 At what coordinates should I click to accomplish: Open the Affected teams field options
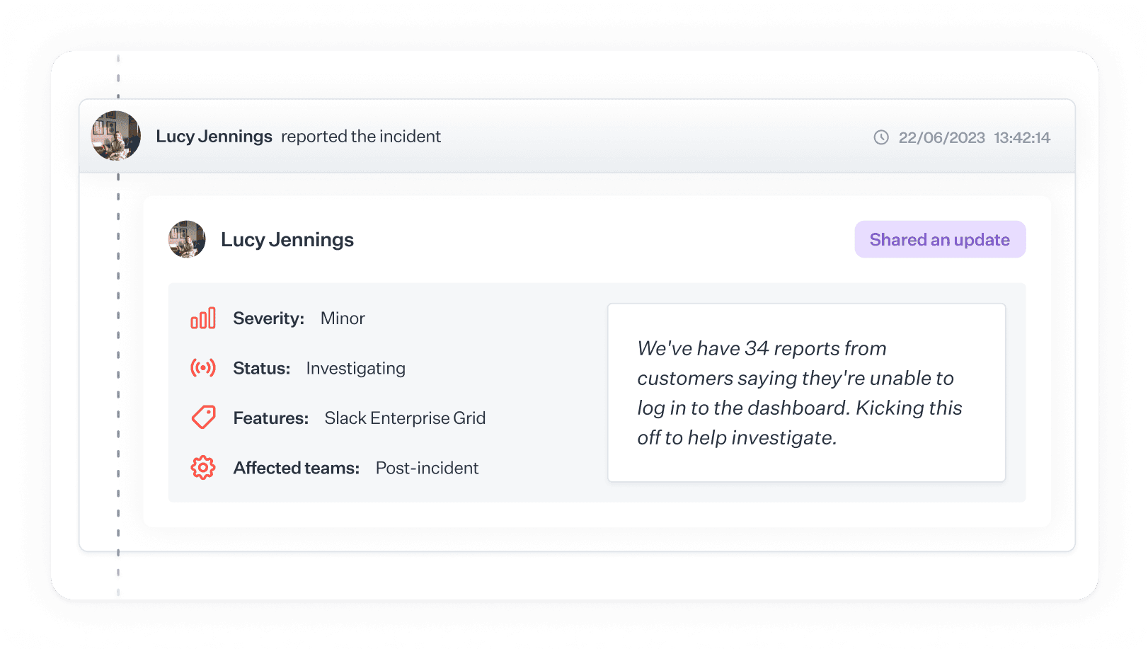pos(297,468)
